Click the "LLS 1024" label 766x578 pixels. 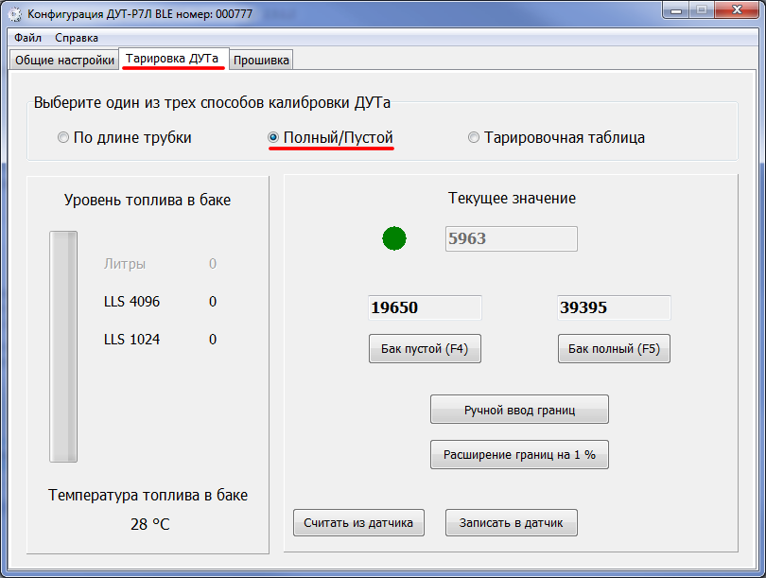tap(131, 339)
